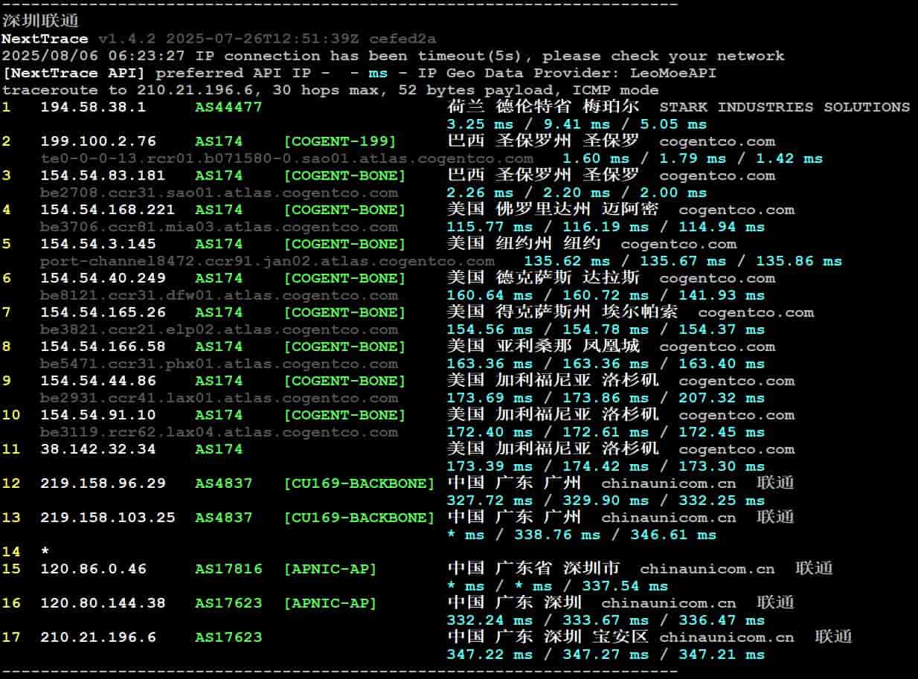
Task: Click the [COGENT-199] tag
Action: tap(340, 141)
